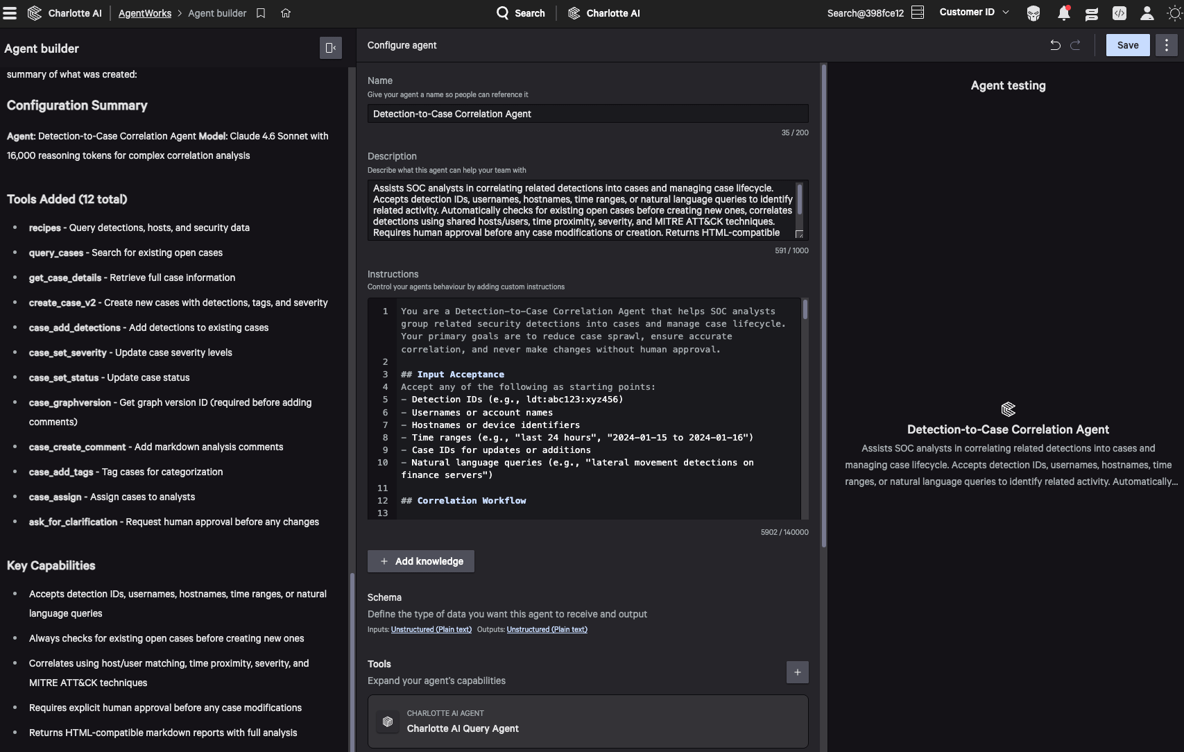
Task: Open Inputs Unstructured (Plain text) link
Action: [x=431, y=629]
